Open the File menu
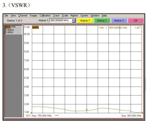 [x=6, y=16]
